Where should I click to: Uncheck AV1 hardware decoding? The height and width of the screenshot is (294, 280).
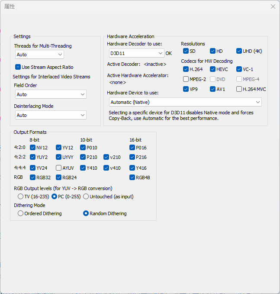coord(213,89)
